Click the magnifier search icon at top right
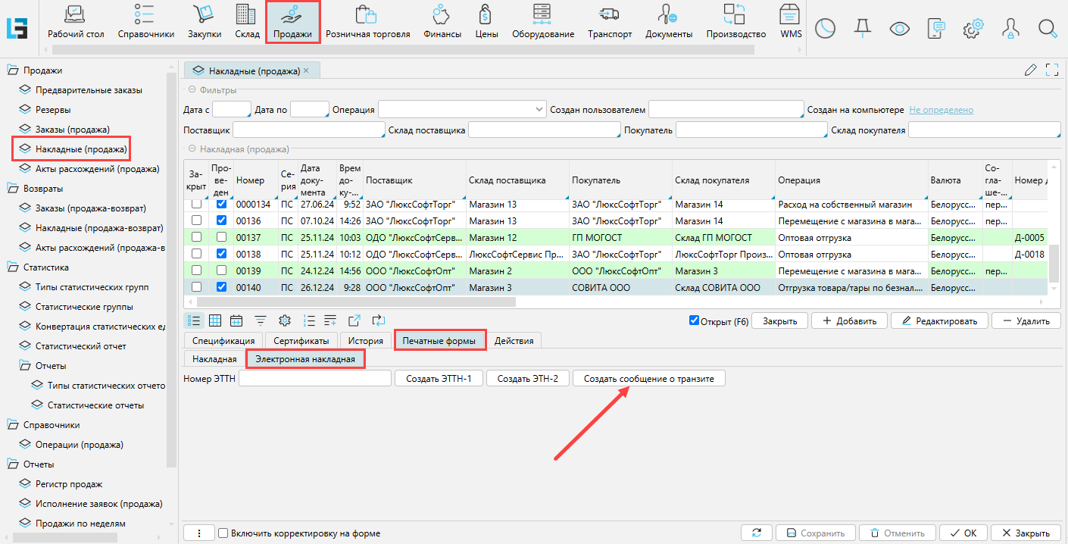The width and height of the screenshot is (1068, 544). click(x=1048, y=29)
